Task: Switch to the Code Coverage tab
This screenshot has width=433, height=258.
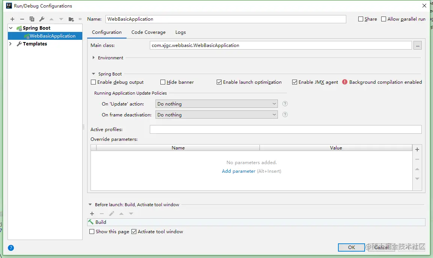Action: (149, 32)
